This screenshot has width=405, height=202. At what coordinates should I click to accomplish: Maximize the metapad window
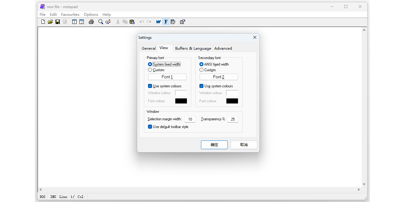click(346, 7)
